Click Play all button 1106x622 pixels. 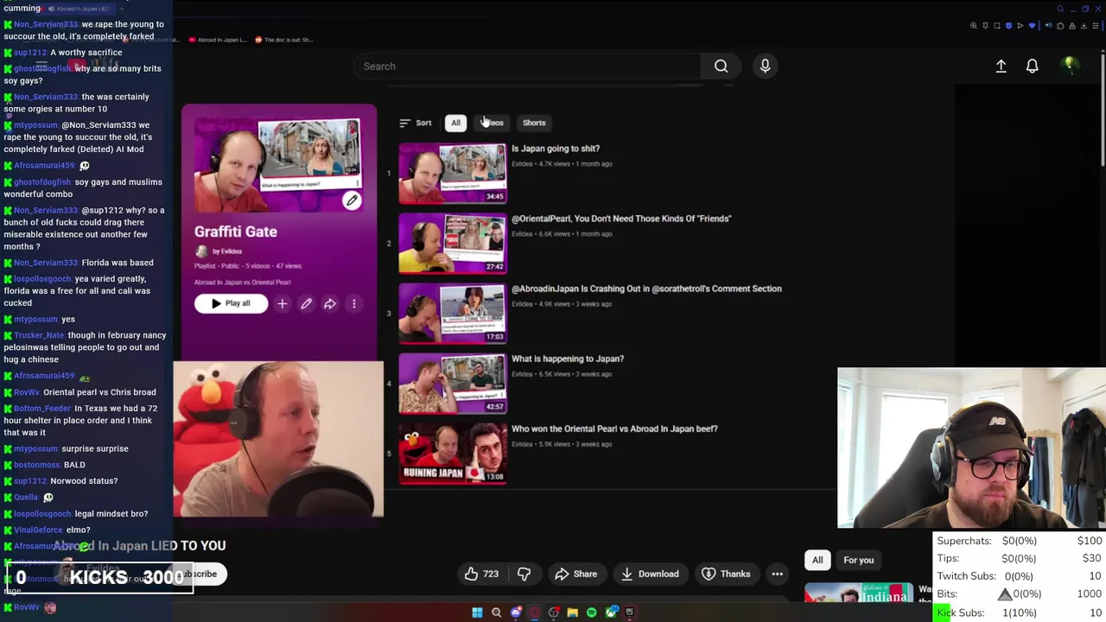tap(231, 303)
